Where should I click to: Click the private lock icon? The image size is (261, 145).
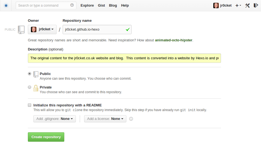(x=36, y=88)
